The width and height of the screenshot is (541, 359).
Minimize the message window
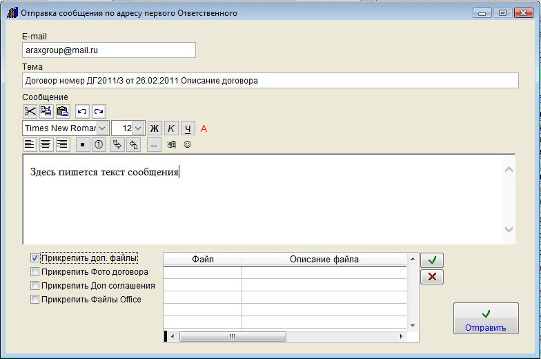coord(482,13)
